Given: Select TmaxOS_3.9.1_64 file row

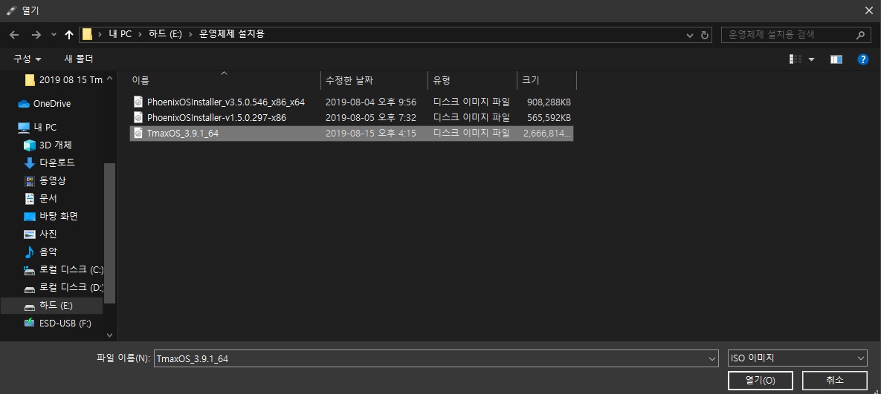Looking at the screenshot, I should point(352,134).
